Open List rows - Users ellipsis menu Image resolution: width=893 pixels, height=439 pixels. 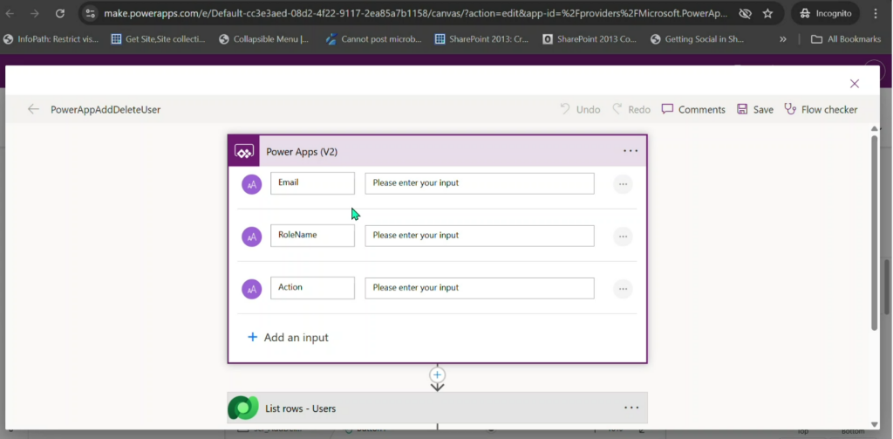(x=631, y=408)
